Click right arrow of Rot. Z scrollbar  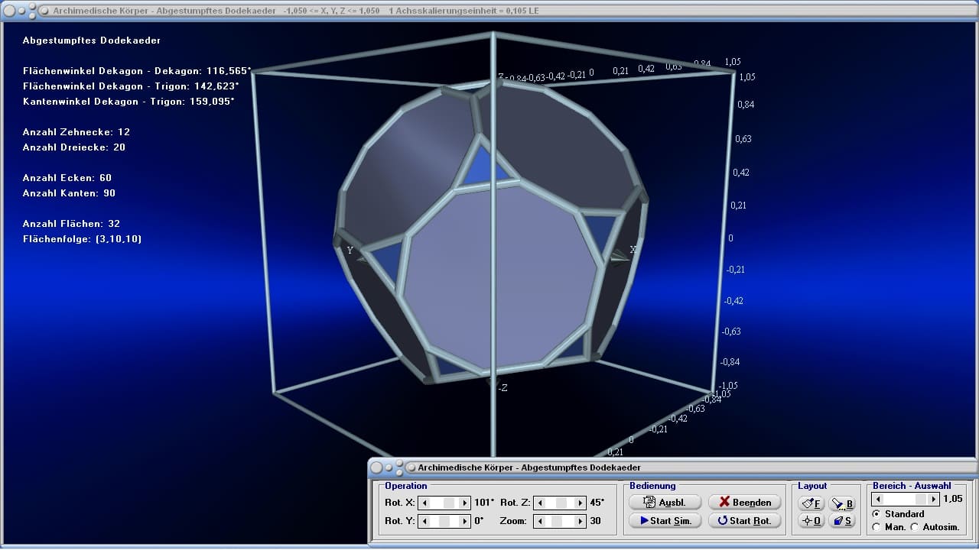click(x=580, y=503)
